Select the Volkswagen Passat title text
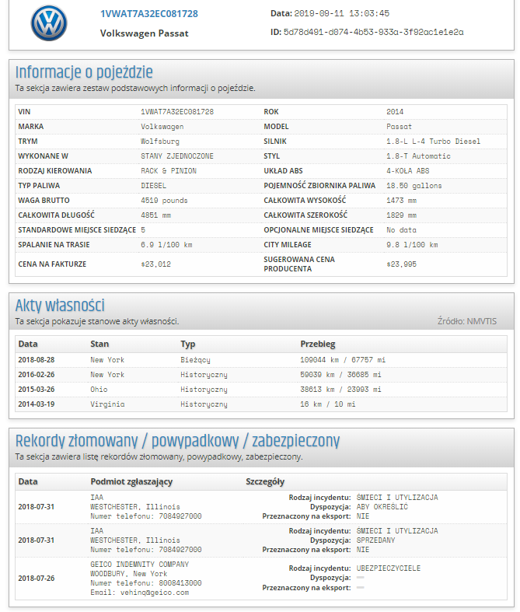520x612 pixels. click(x=144, y=33)
